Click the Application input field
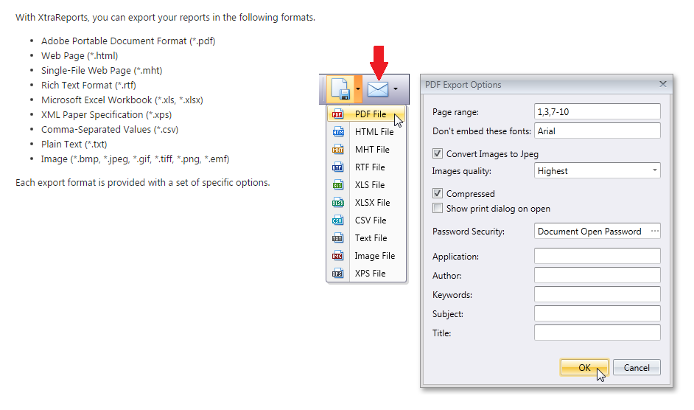694x410 pixels. (597, 256)
